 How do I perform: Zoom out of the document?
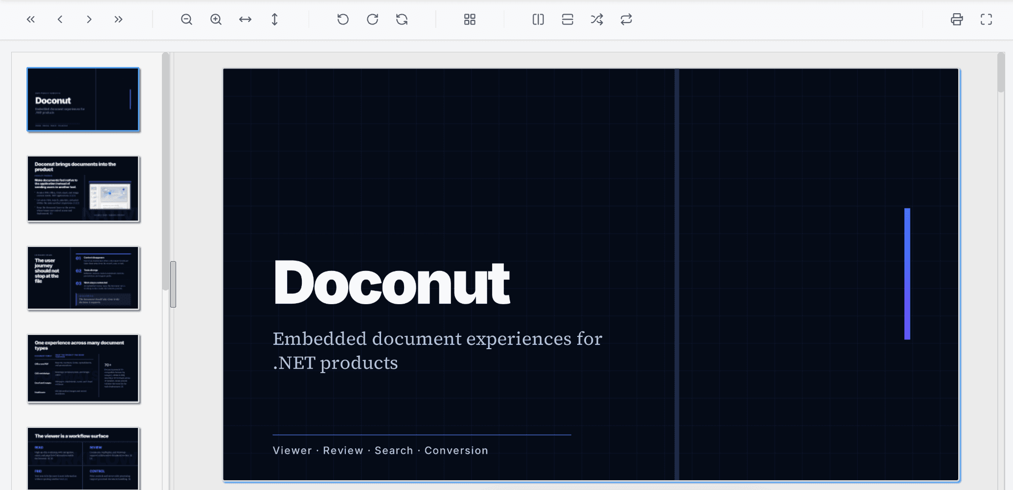pyautogui.click(x=186, y=20)
